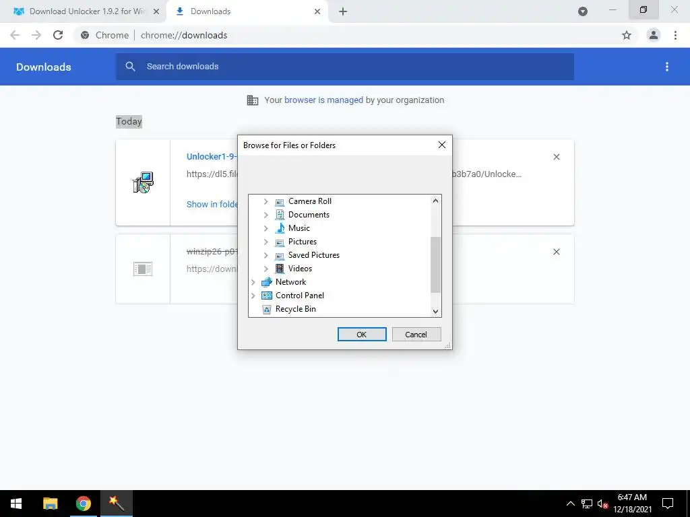Click the chrome://downloads address bar
690x517 pixels.
pos(346,35)
